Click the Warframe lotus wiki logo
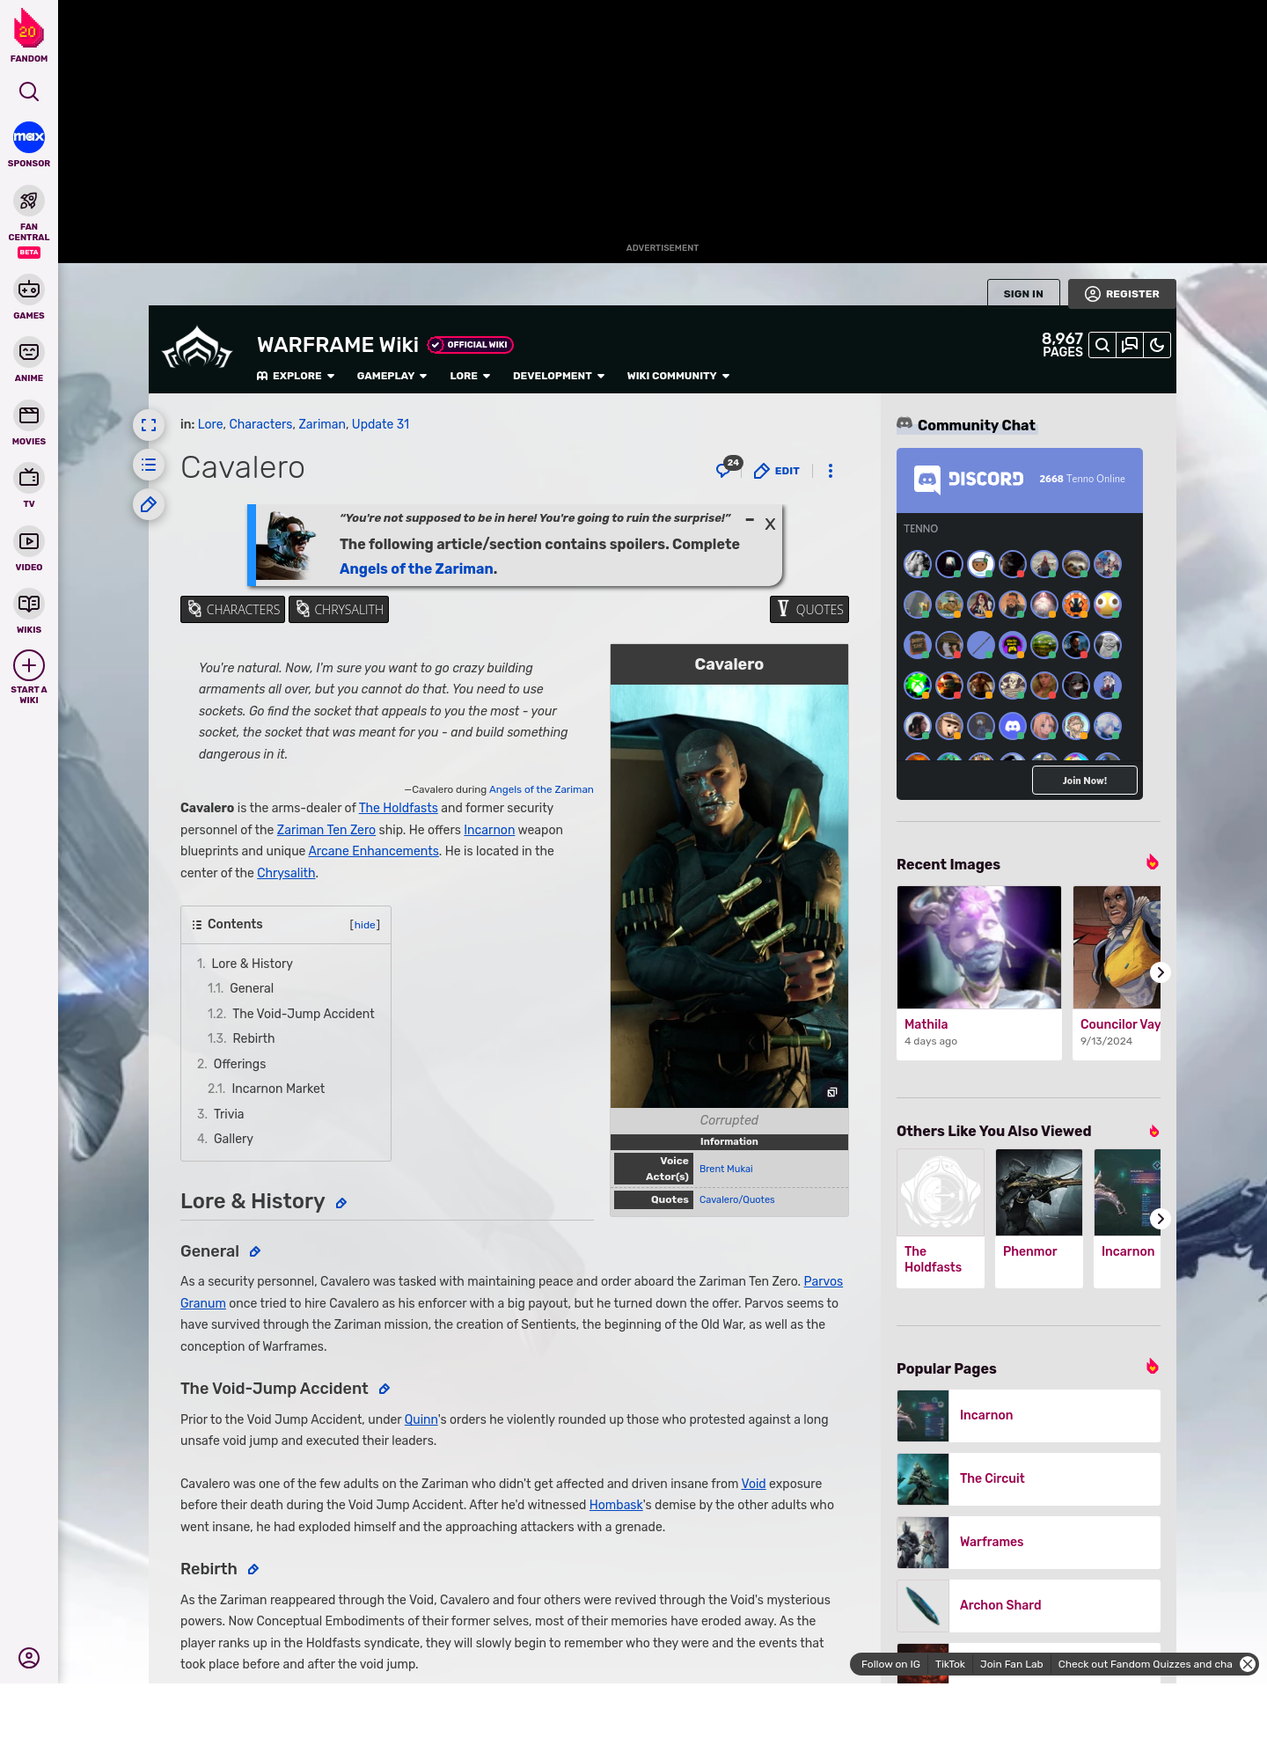The height and width of the screenshot is (1760, 1267). [197, 348]
